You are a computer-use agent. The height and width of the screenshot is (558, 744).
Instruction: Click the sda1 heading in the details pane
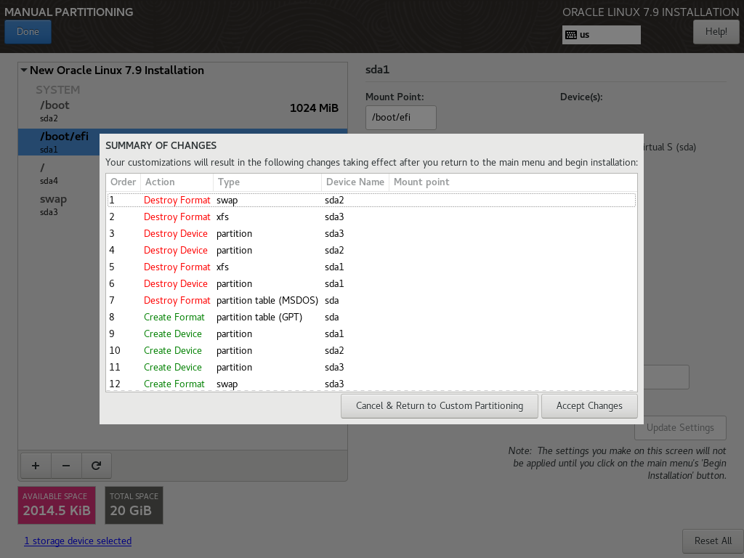click(x=377, y=70)
